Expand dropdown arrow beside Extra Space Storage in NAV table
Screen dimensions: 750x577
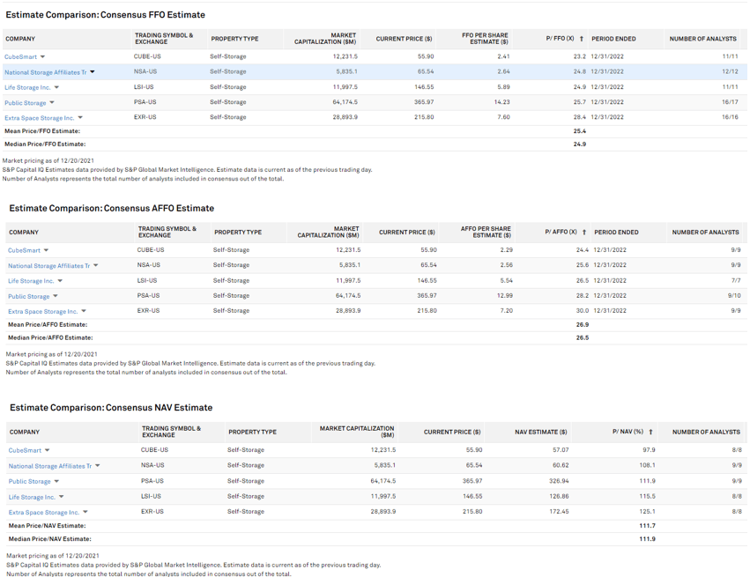click(x=85, y=512)
